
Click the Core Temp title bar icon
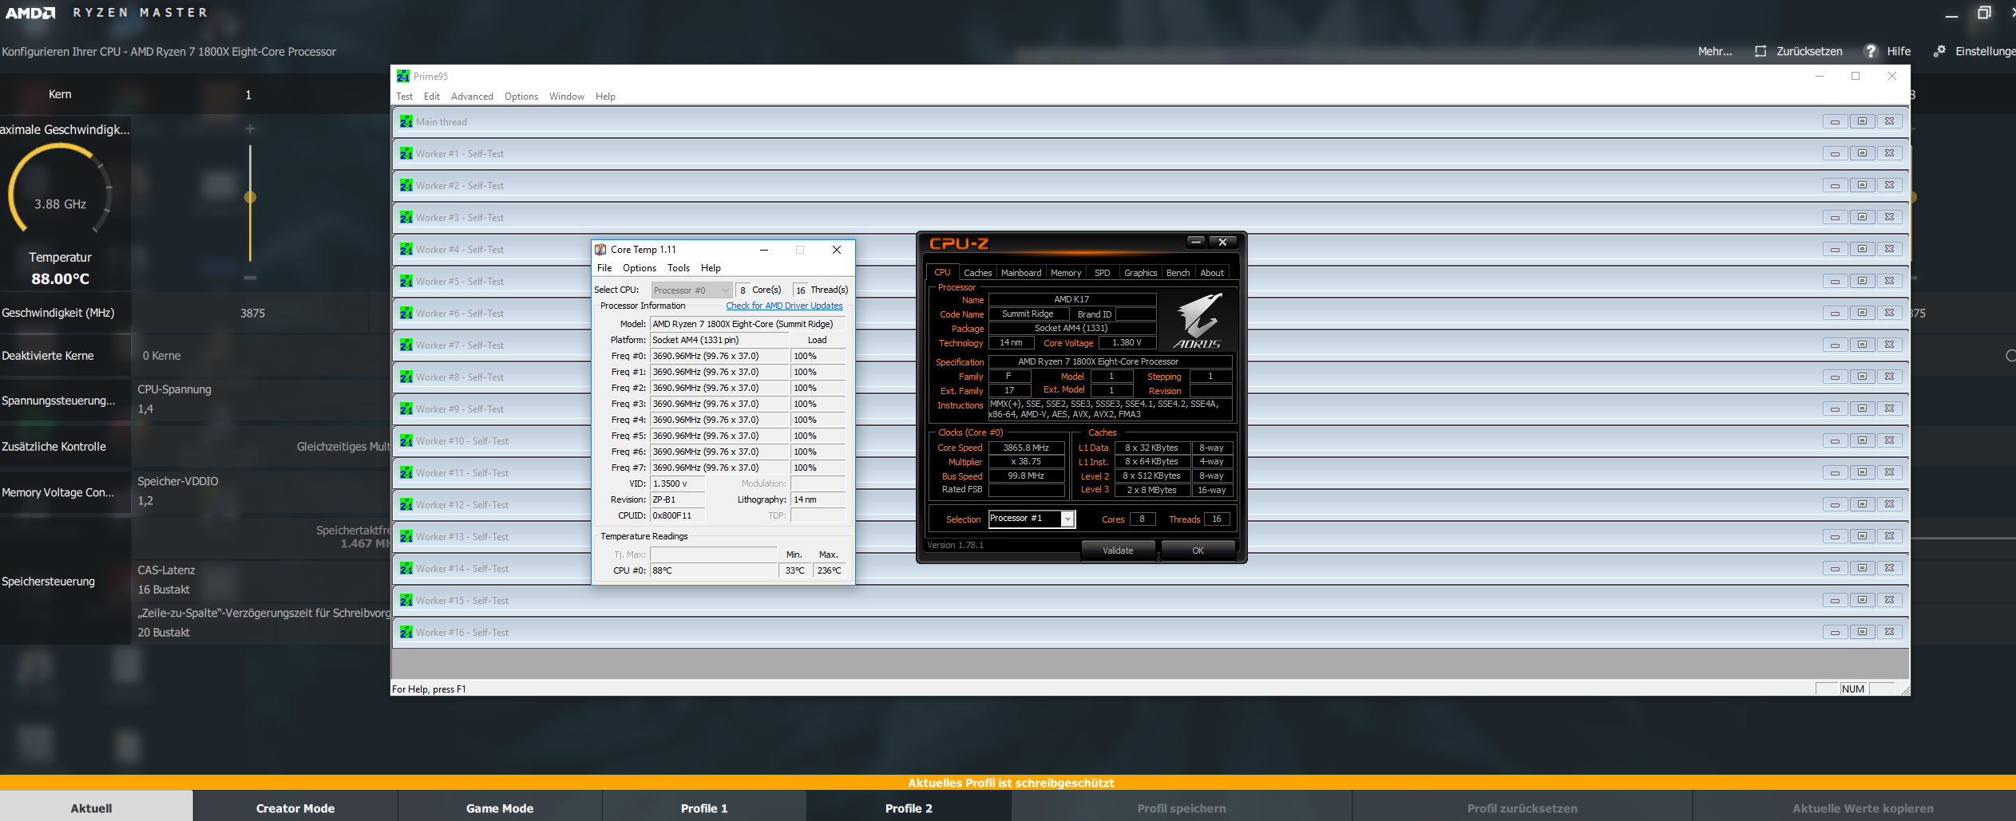(x=600, y=250)
